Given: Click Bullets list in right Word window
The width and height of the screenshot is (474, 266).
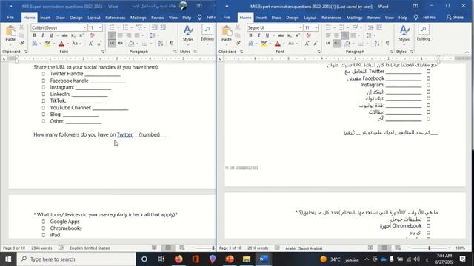Looking at the screenshot, I should click(x=328, y=28).
